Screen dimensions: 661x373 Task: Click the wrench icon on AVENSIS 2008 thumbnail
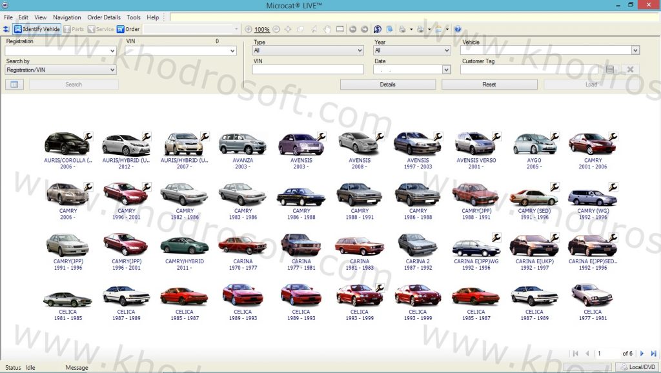tap(380, 136)
